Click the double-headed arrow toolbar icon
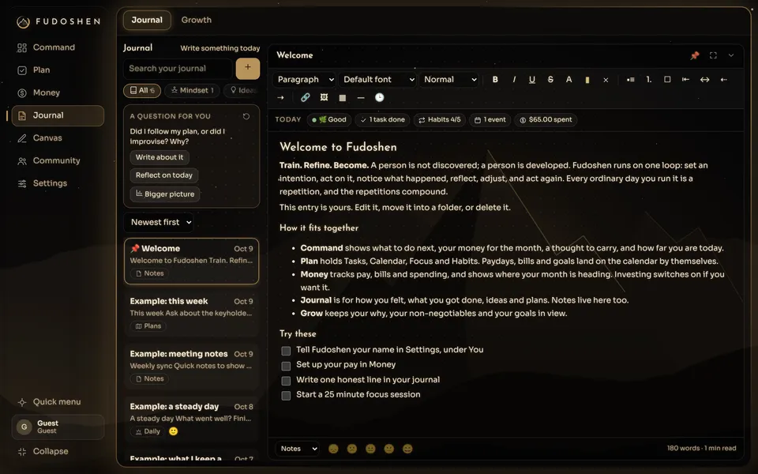 [704, 79]
